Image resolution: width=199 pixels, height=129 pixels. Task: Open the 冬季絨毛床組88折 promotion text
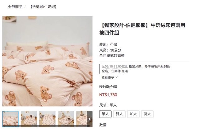[x=157, y=66]
